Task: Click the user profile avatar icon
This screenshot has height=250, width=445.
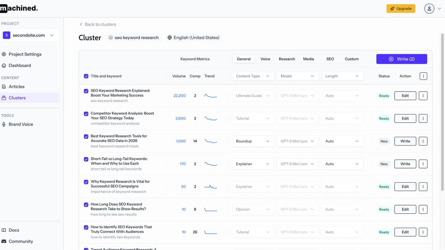Action: [429, 9]
